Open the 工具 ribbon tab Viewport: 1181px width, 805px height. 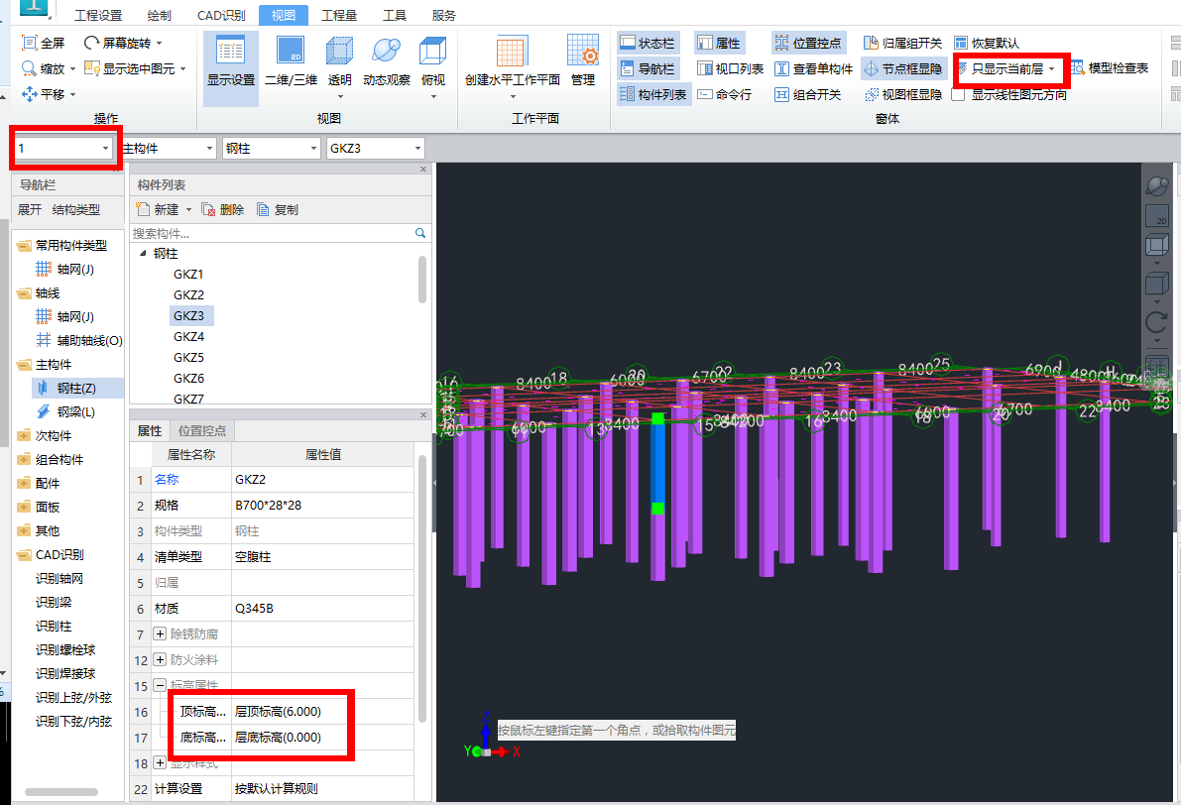click(395, 15)
